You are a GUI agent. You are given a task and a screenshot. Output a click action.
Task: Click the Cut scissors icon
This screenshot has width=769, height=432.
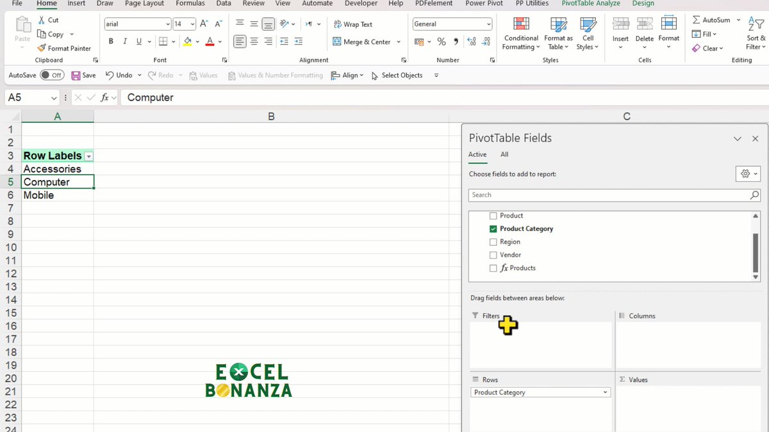click(x=42, y=20)
